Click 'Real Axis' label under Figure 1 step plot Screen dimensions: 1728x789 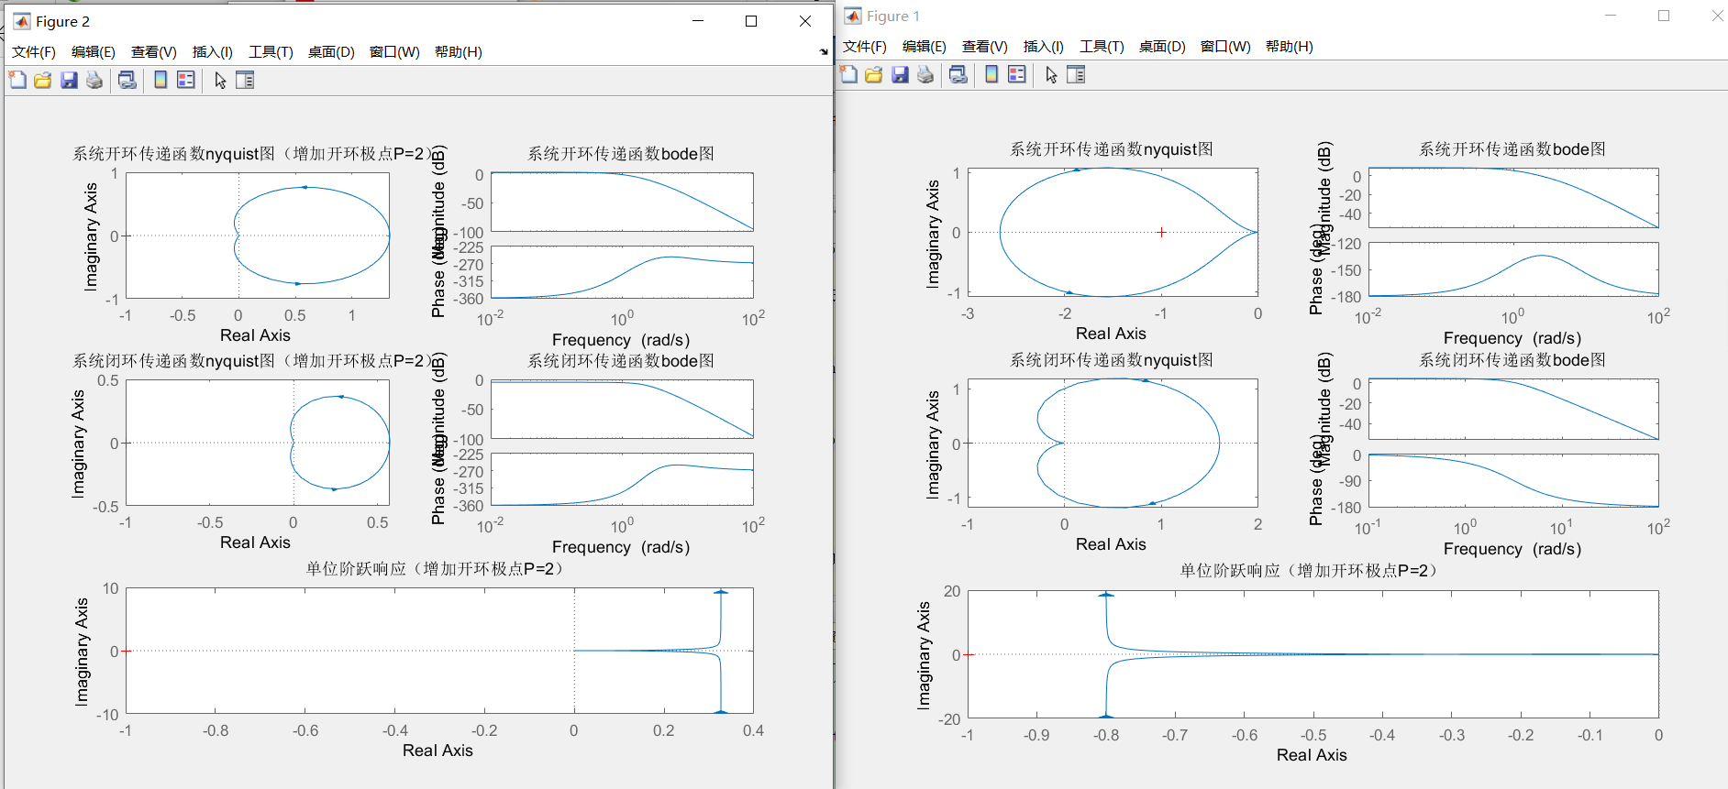click(1312, 755)
